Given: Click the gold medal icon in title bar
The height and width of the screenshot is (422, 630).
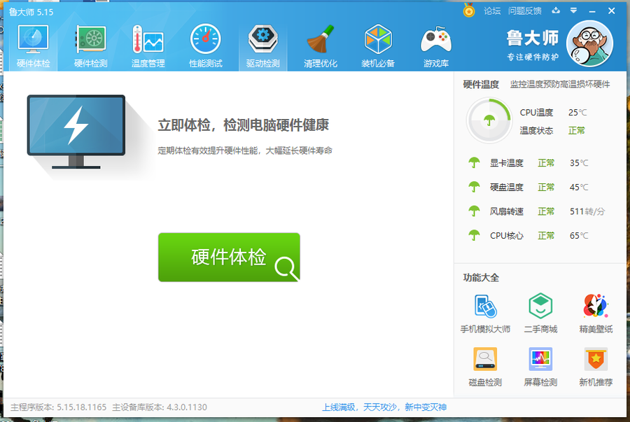Looking at the screenshot, I should pos(468,10).
